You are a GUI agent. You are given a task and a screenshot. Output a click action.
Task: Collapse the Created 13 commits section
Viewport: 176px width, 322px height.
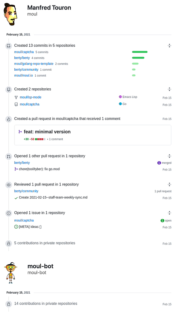pyautogui.click(x=169, y=46)
